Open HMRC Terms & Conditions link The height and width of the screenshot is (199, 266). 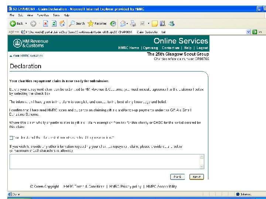pyautogui.click(x=84, y=186)
